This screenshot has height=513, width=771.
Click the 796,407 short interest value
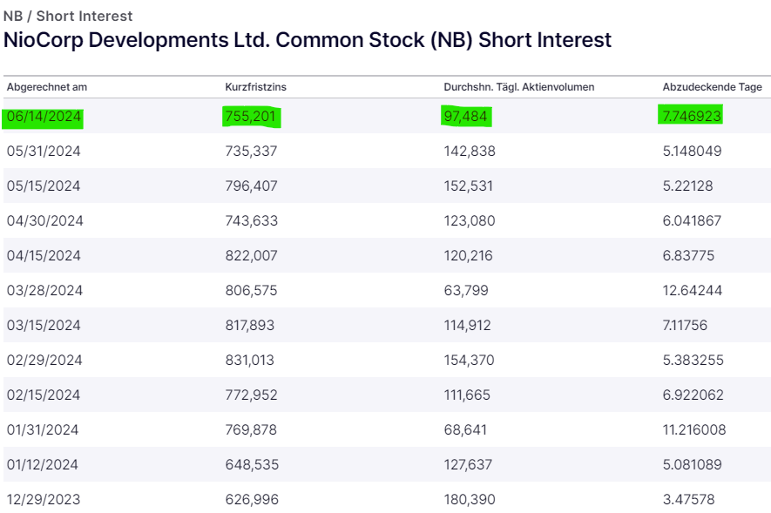click(252, 186)
